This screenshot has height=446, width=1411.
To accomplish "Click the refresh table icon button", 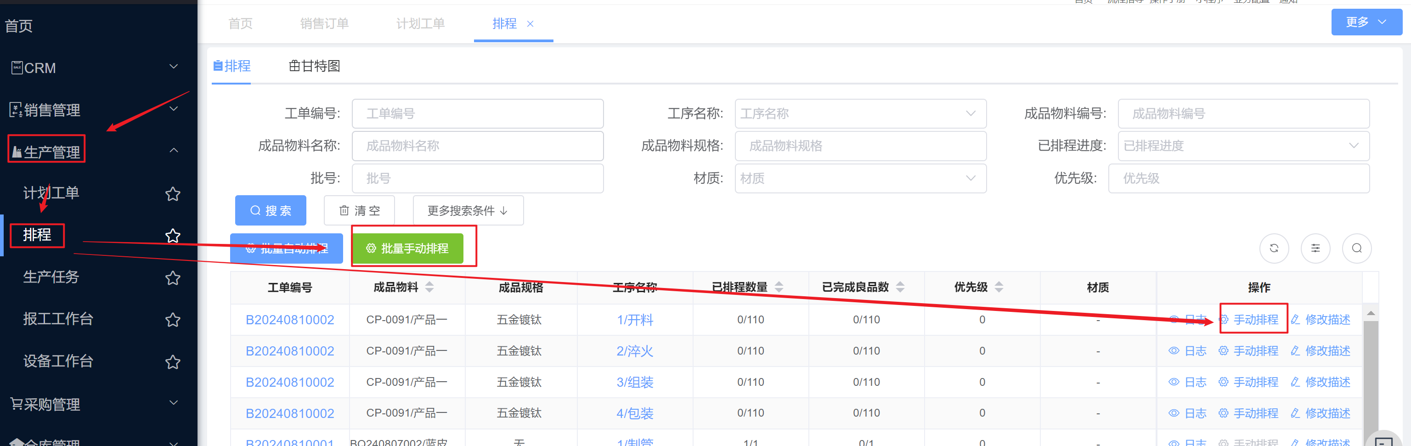I will pyautogui.click(x=1274, y=248).
